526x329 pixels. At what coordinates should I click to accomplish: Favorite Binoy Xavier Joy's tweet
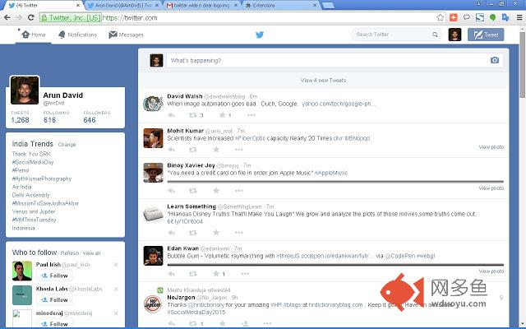(x=216, y=190)
